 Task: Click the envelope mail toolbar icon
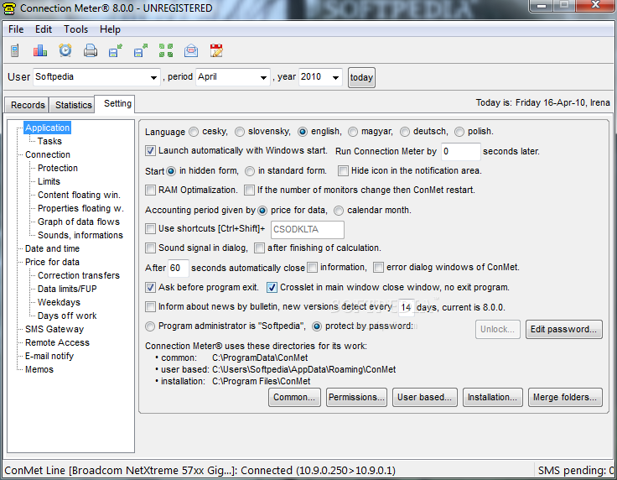coord(191,51)
